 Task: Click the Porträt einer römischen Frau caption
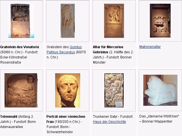pyautogui.click(x=66, y=119)
